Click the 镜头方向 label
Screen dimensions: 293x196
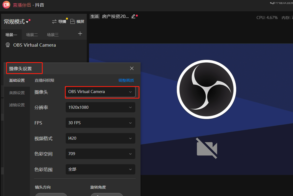click(43, 187)
